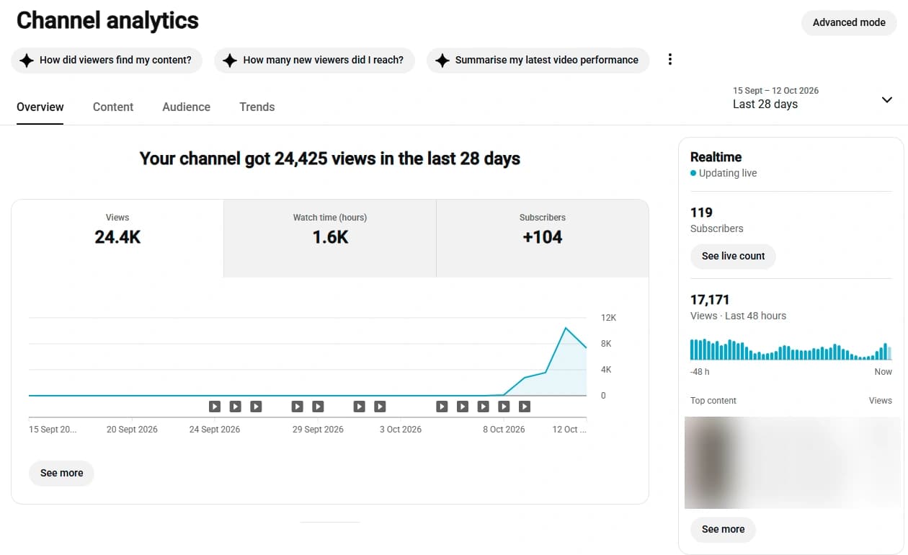Click the 'Updating live' status text
The width and height of the screenshot is (908, 555).
728,173
